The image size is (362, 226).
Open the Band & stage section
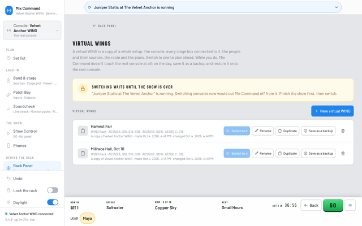tap(32, 80)
